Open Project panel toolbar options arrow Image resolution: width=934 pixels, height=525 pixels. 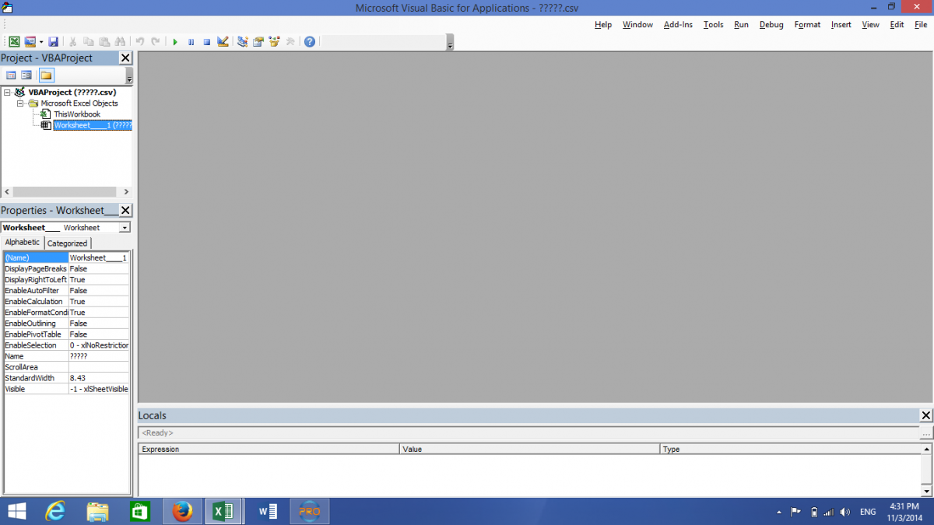tap(129, 76)
